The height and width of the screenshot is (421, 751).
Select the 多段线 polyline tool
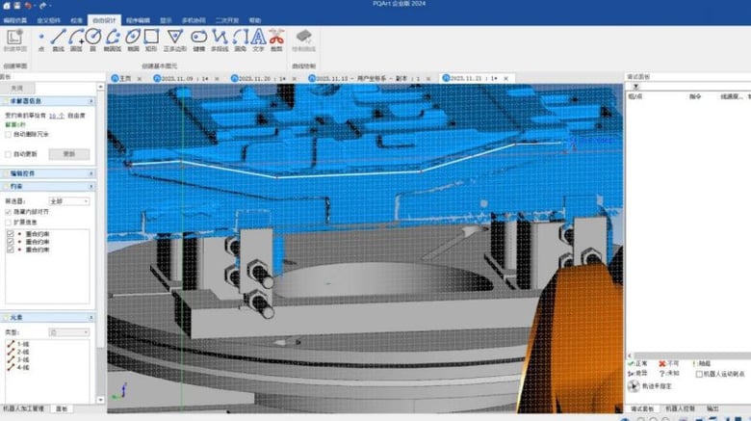pyautogui.click(x=219, y=39)
